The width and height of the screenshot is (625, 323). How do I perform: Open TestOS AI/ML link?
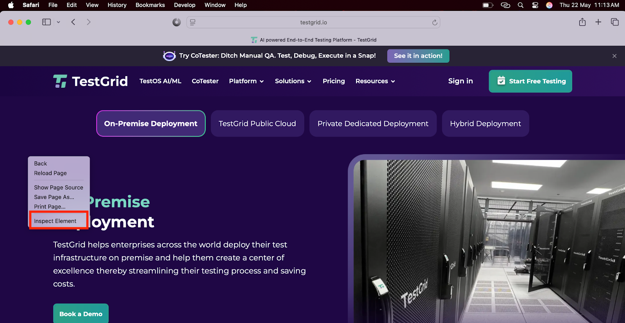(160, 81)
